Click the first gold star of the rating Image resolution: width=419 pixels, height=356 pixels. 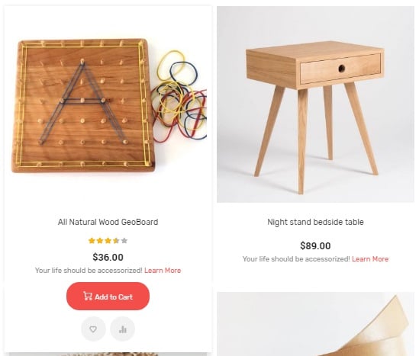(92, 241)
